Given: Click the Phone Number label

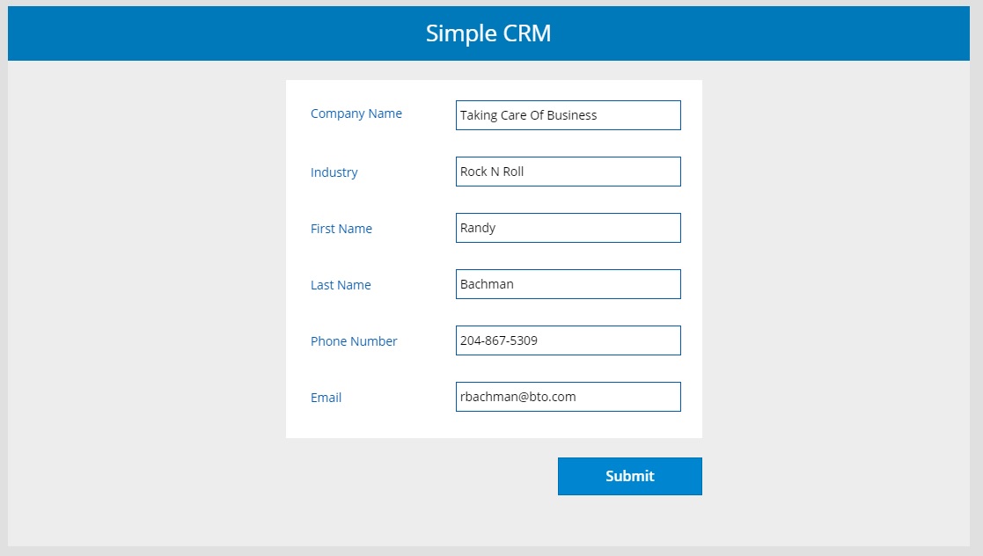Looking at the screenshot, I should (x=354, y=341).
